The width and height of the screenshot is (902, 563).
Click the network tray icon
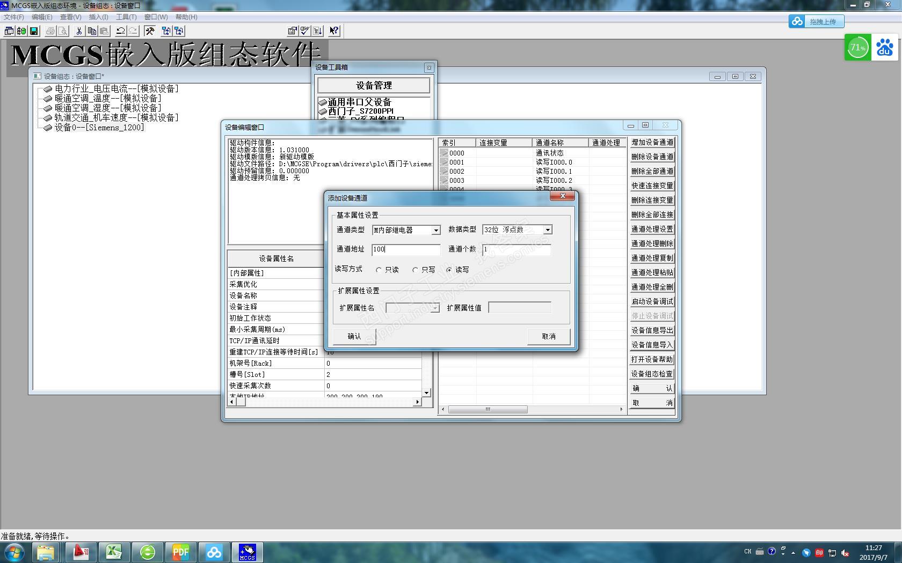click(832, 552)
